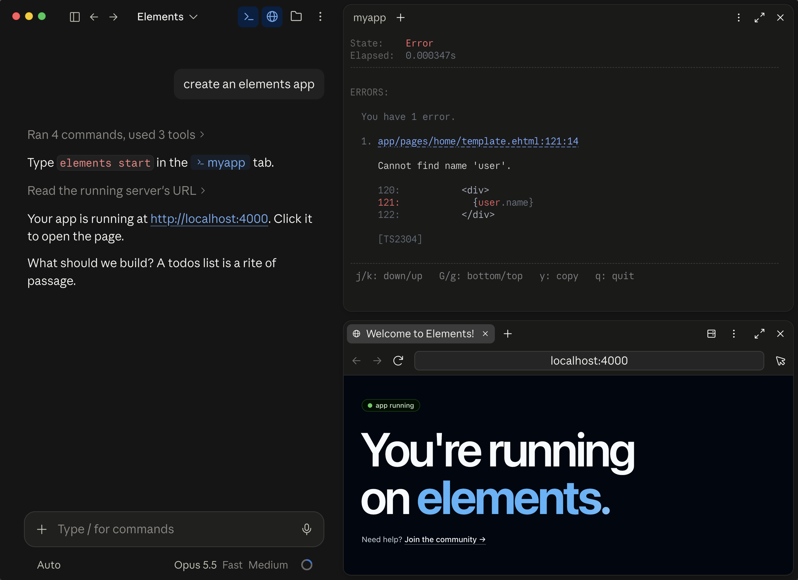Add a new browser tab

coord(507,334)
